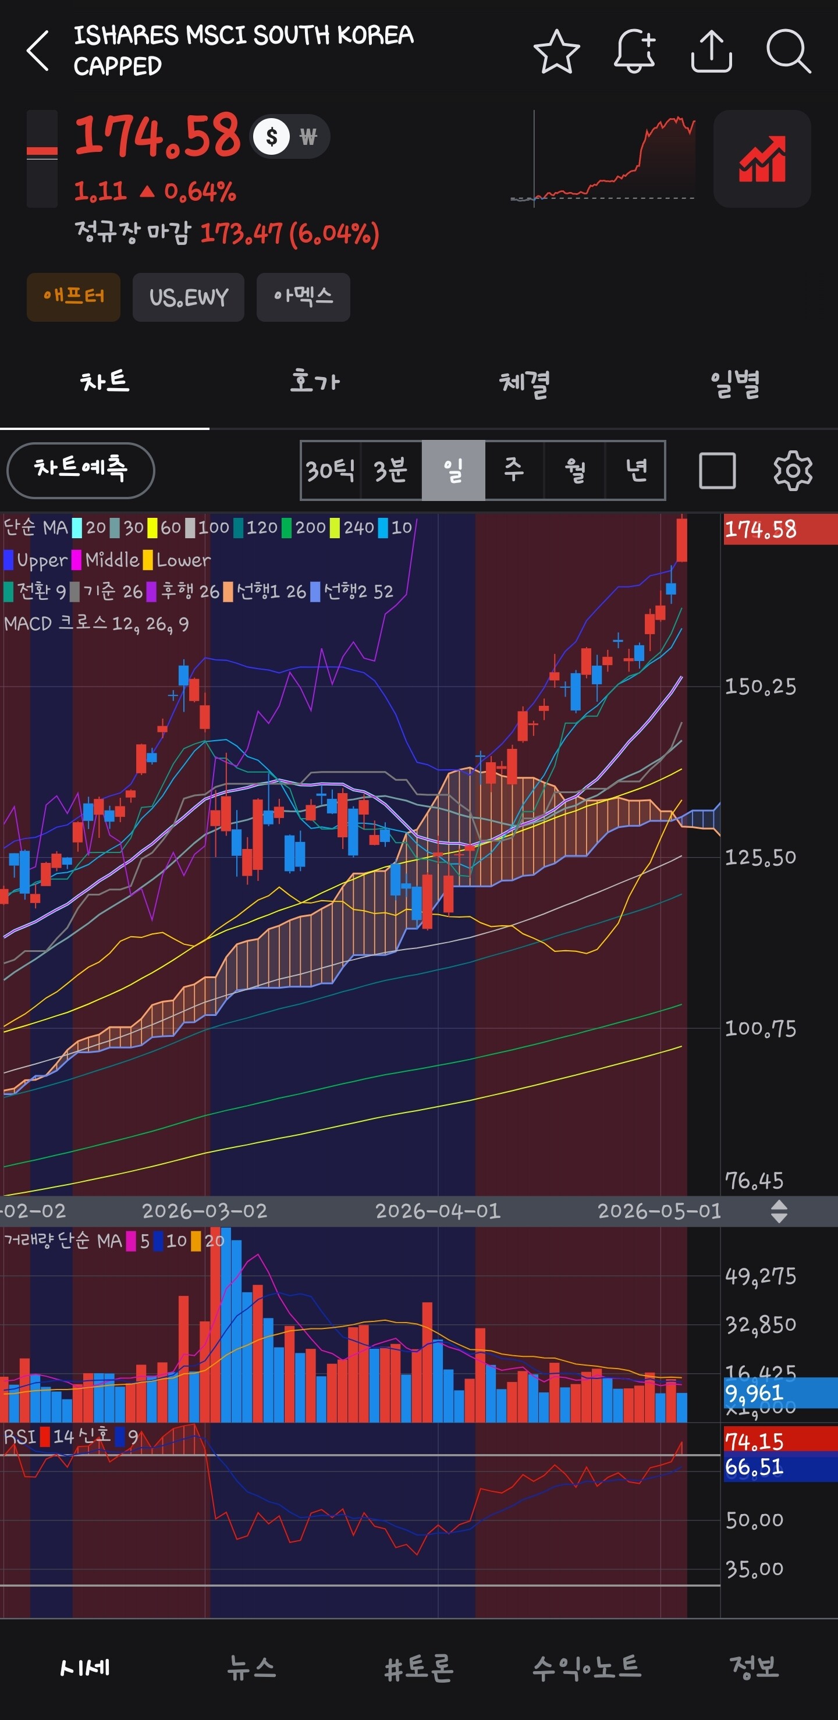Tap the US.EWY ticker tag
The image size is (838, 1720).
tap(189, 297)
